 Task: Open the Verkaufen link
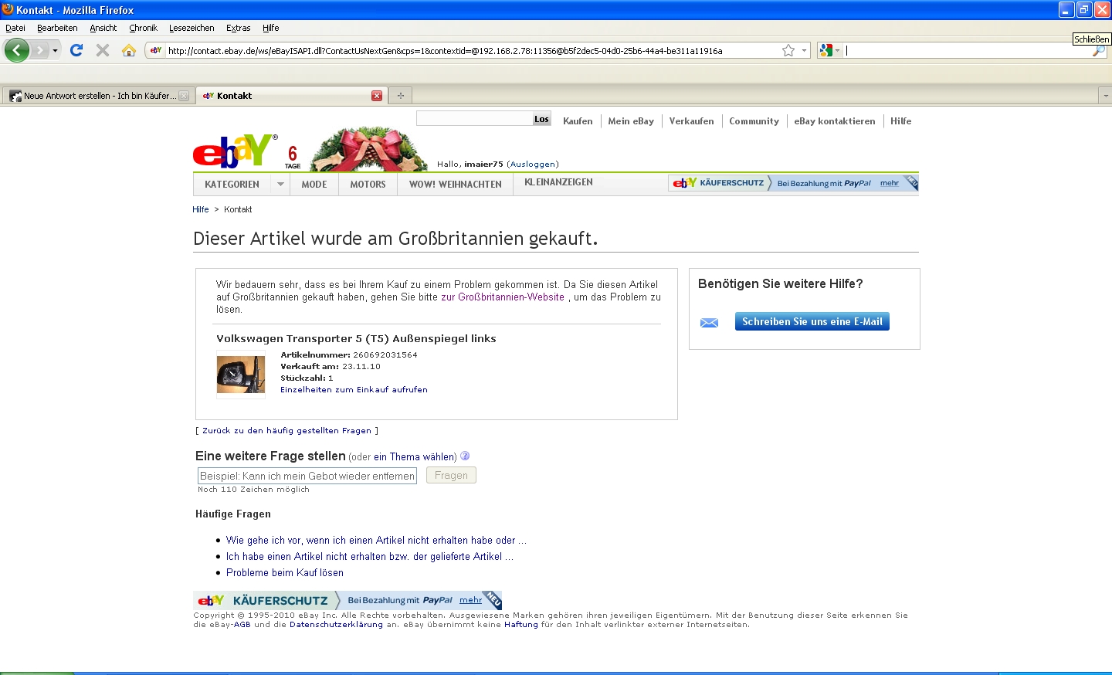(x=691, y=121)
